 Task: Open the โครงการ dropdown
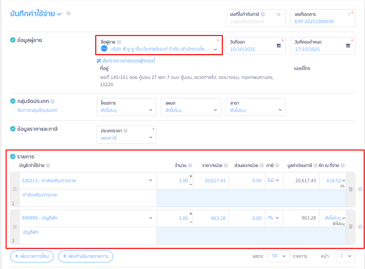coord(126,107)
